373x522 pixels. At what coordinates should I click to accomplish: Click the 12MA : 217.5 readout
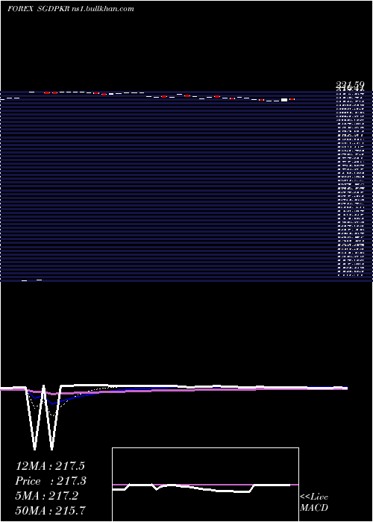click(48, 466)
